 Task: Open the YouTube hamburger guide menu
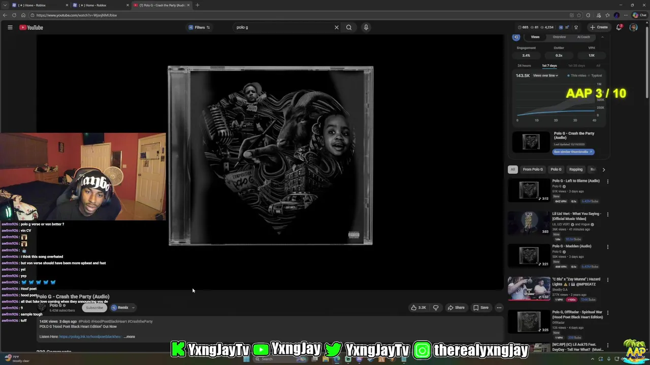click(10, 27)
